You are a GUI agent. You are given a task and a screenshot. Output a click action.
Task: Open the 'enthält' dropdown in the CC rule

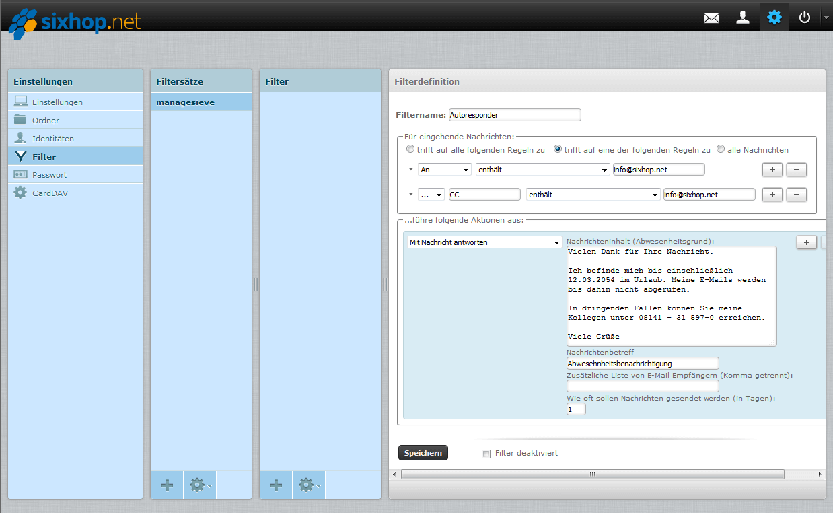593,195
